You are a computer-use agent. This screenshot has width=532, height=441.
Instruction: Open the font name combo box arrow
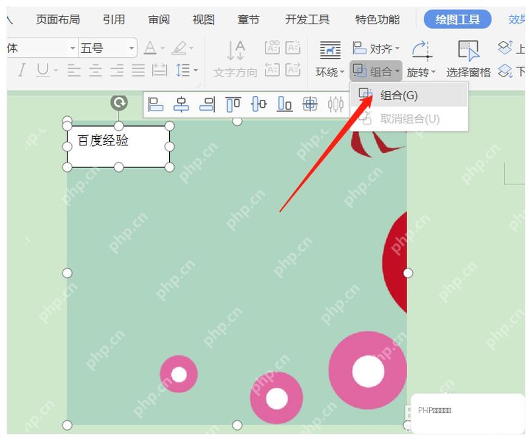(x=72, y=48)
